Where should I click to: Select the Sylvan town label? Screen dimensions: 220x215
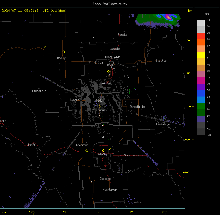click(100, 63)
